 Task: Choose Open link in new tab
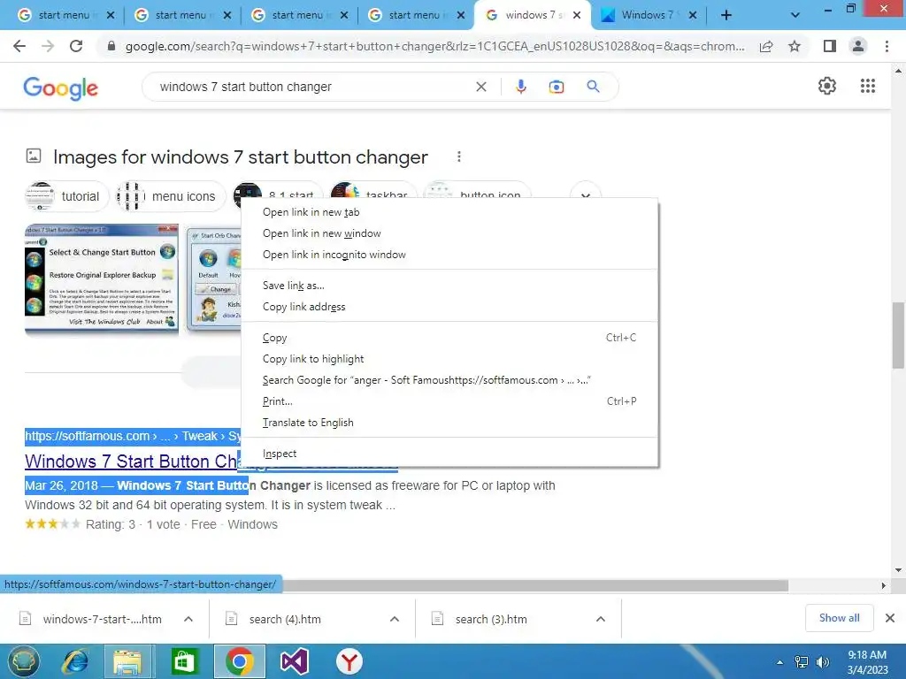449,212
